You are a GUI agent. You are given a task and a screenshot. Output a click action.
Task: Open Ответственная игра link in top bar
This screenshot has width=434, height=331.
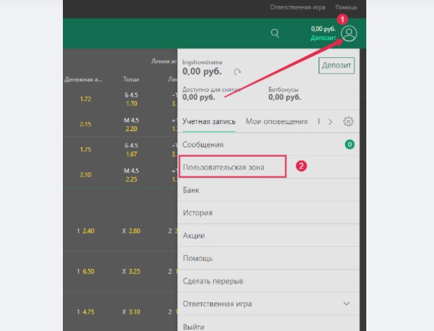click(x=298, y=8)
